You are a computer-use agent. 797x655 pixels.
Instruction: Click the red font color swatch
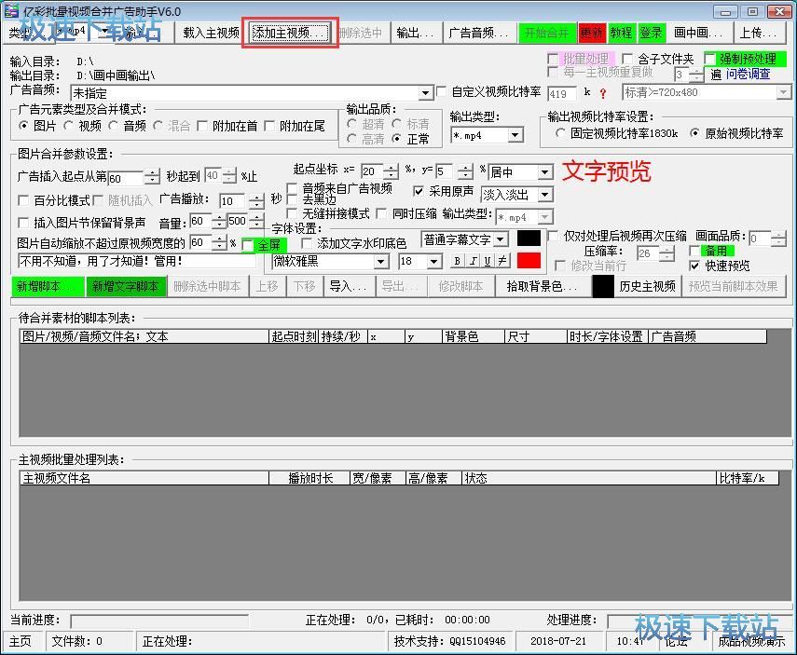529,261
